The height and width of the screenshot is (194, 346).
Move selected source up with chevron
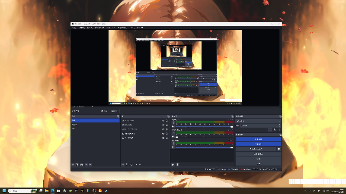pos(136,165)
